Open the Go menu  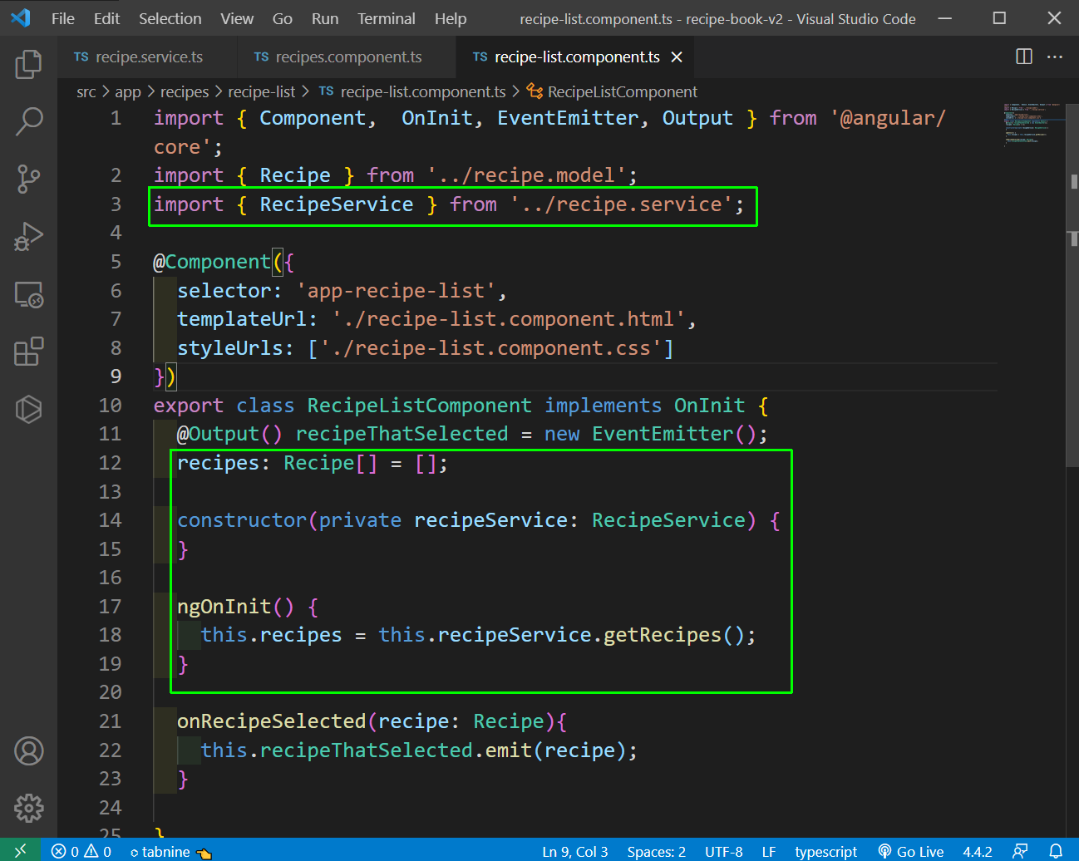(x=283, y=18)
